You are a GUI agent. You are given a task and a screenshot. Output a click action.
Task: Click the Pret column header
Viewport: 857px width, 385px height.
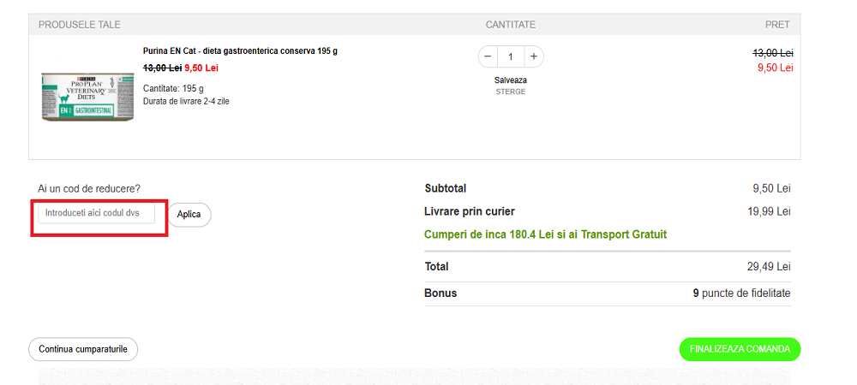[777, 25]
